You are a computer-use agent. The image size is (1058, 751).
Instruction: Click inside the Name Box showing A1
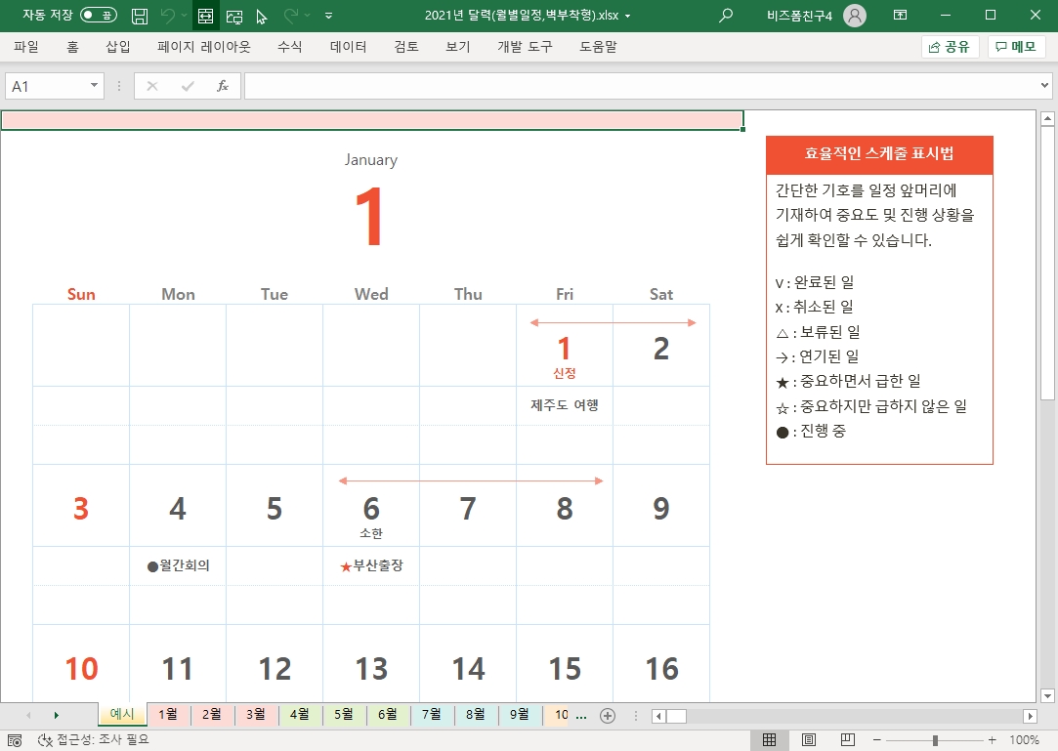click(x=46, y=86)
